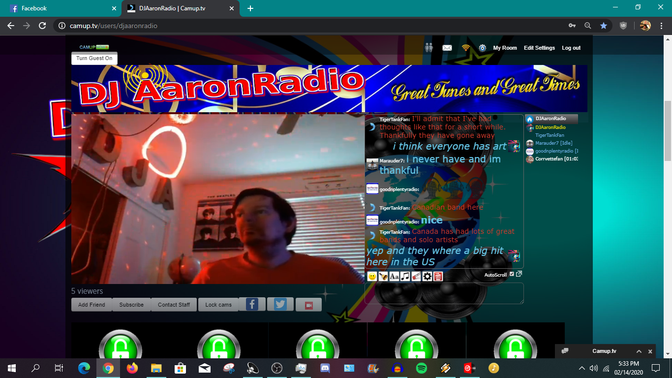The image size is (672, 378).
Task: Enable the AutoScroll checkbox
Action: click(512, 274)
